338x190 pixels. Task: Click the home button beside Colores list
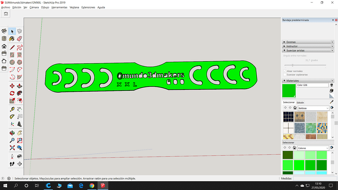[294, 148]
